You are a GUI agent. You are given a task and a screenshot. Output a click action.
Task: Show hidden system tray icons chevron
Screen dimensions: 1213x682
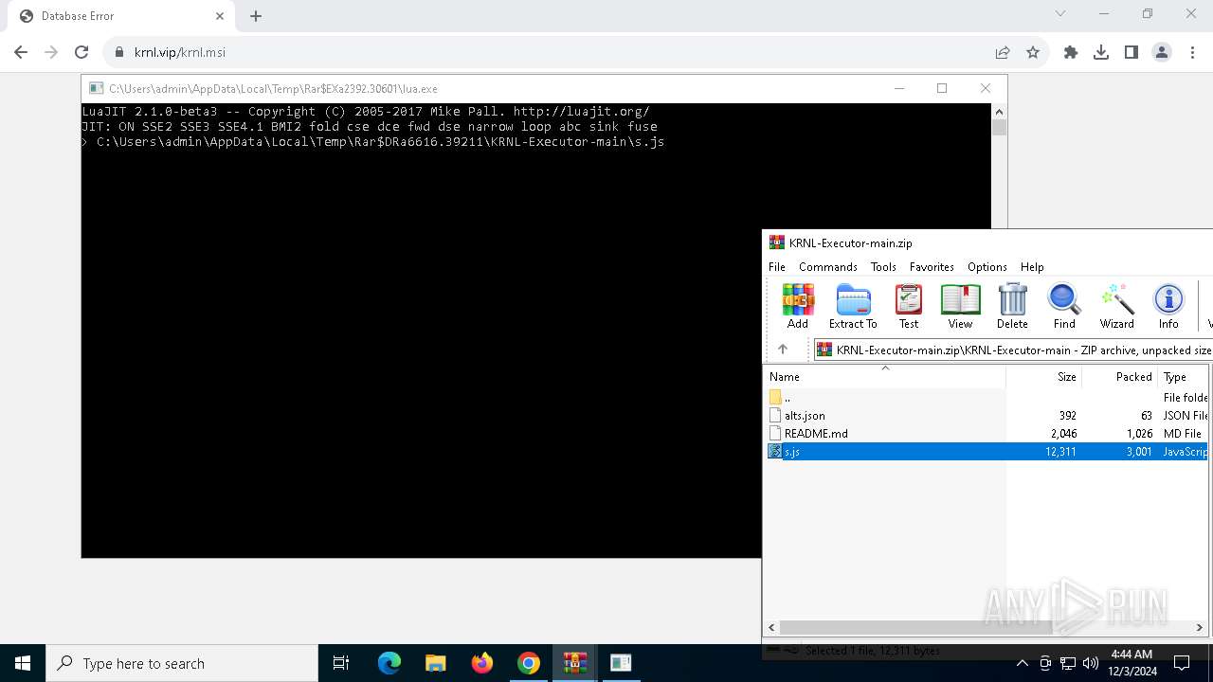tap(1023, 663)
